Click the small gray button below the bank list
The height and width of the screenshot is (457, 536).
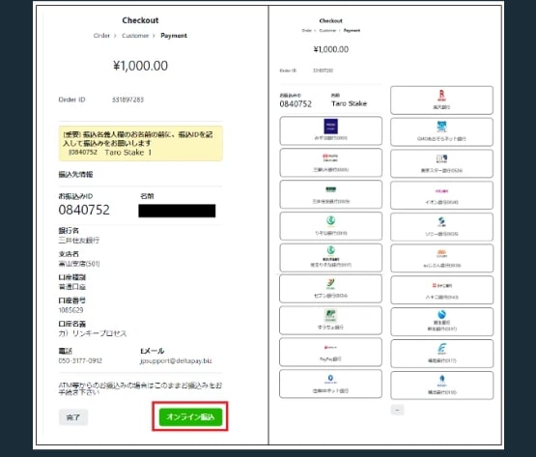coord(397,410)
